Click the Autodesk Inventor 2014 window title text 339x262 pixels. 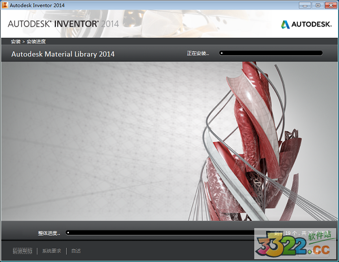tap(37, 6)
